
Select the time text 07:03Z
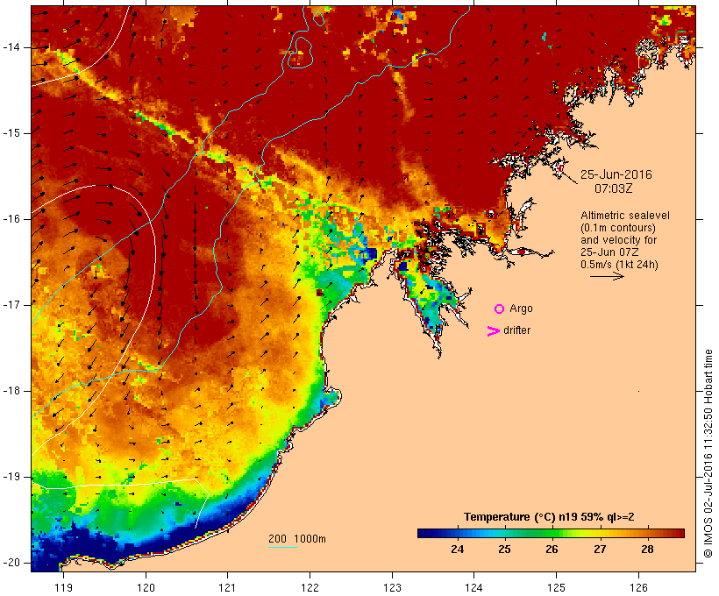(x=614, y=188)
